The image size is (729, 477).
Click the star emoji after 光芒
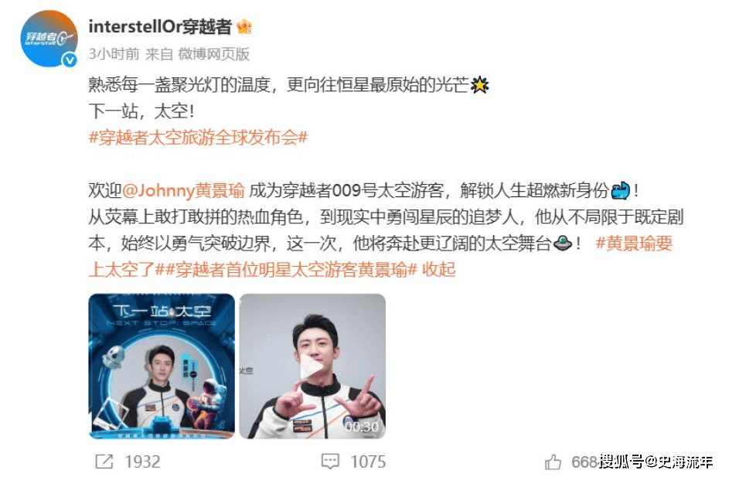[479, 85]
